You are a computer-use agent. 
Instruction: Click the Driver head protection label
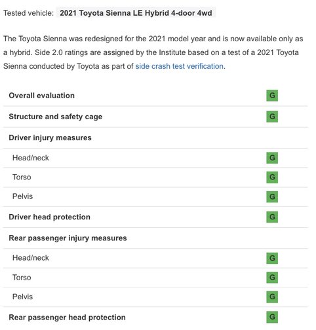(x=49, y=217)
